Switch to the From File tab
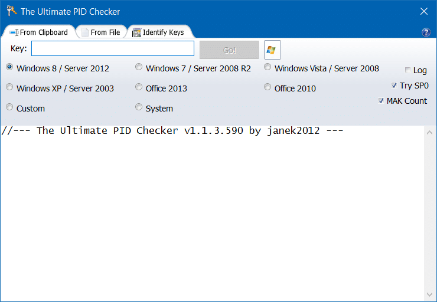 [x=101, y=32]
